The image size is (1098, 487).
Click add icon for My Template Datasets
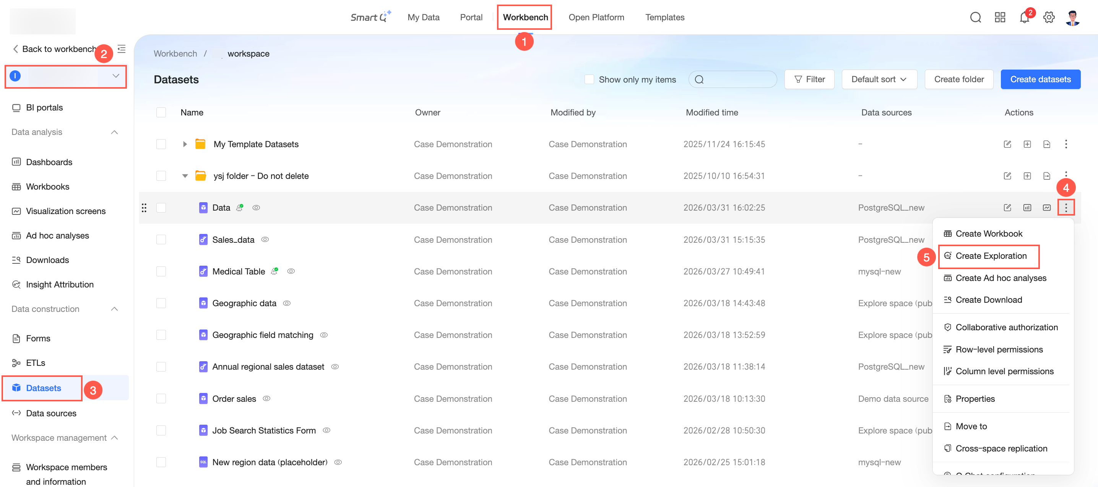coord(1027,144)
